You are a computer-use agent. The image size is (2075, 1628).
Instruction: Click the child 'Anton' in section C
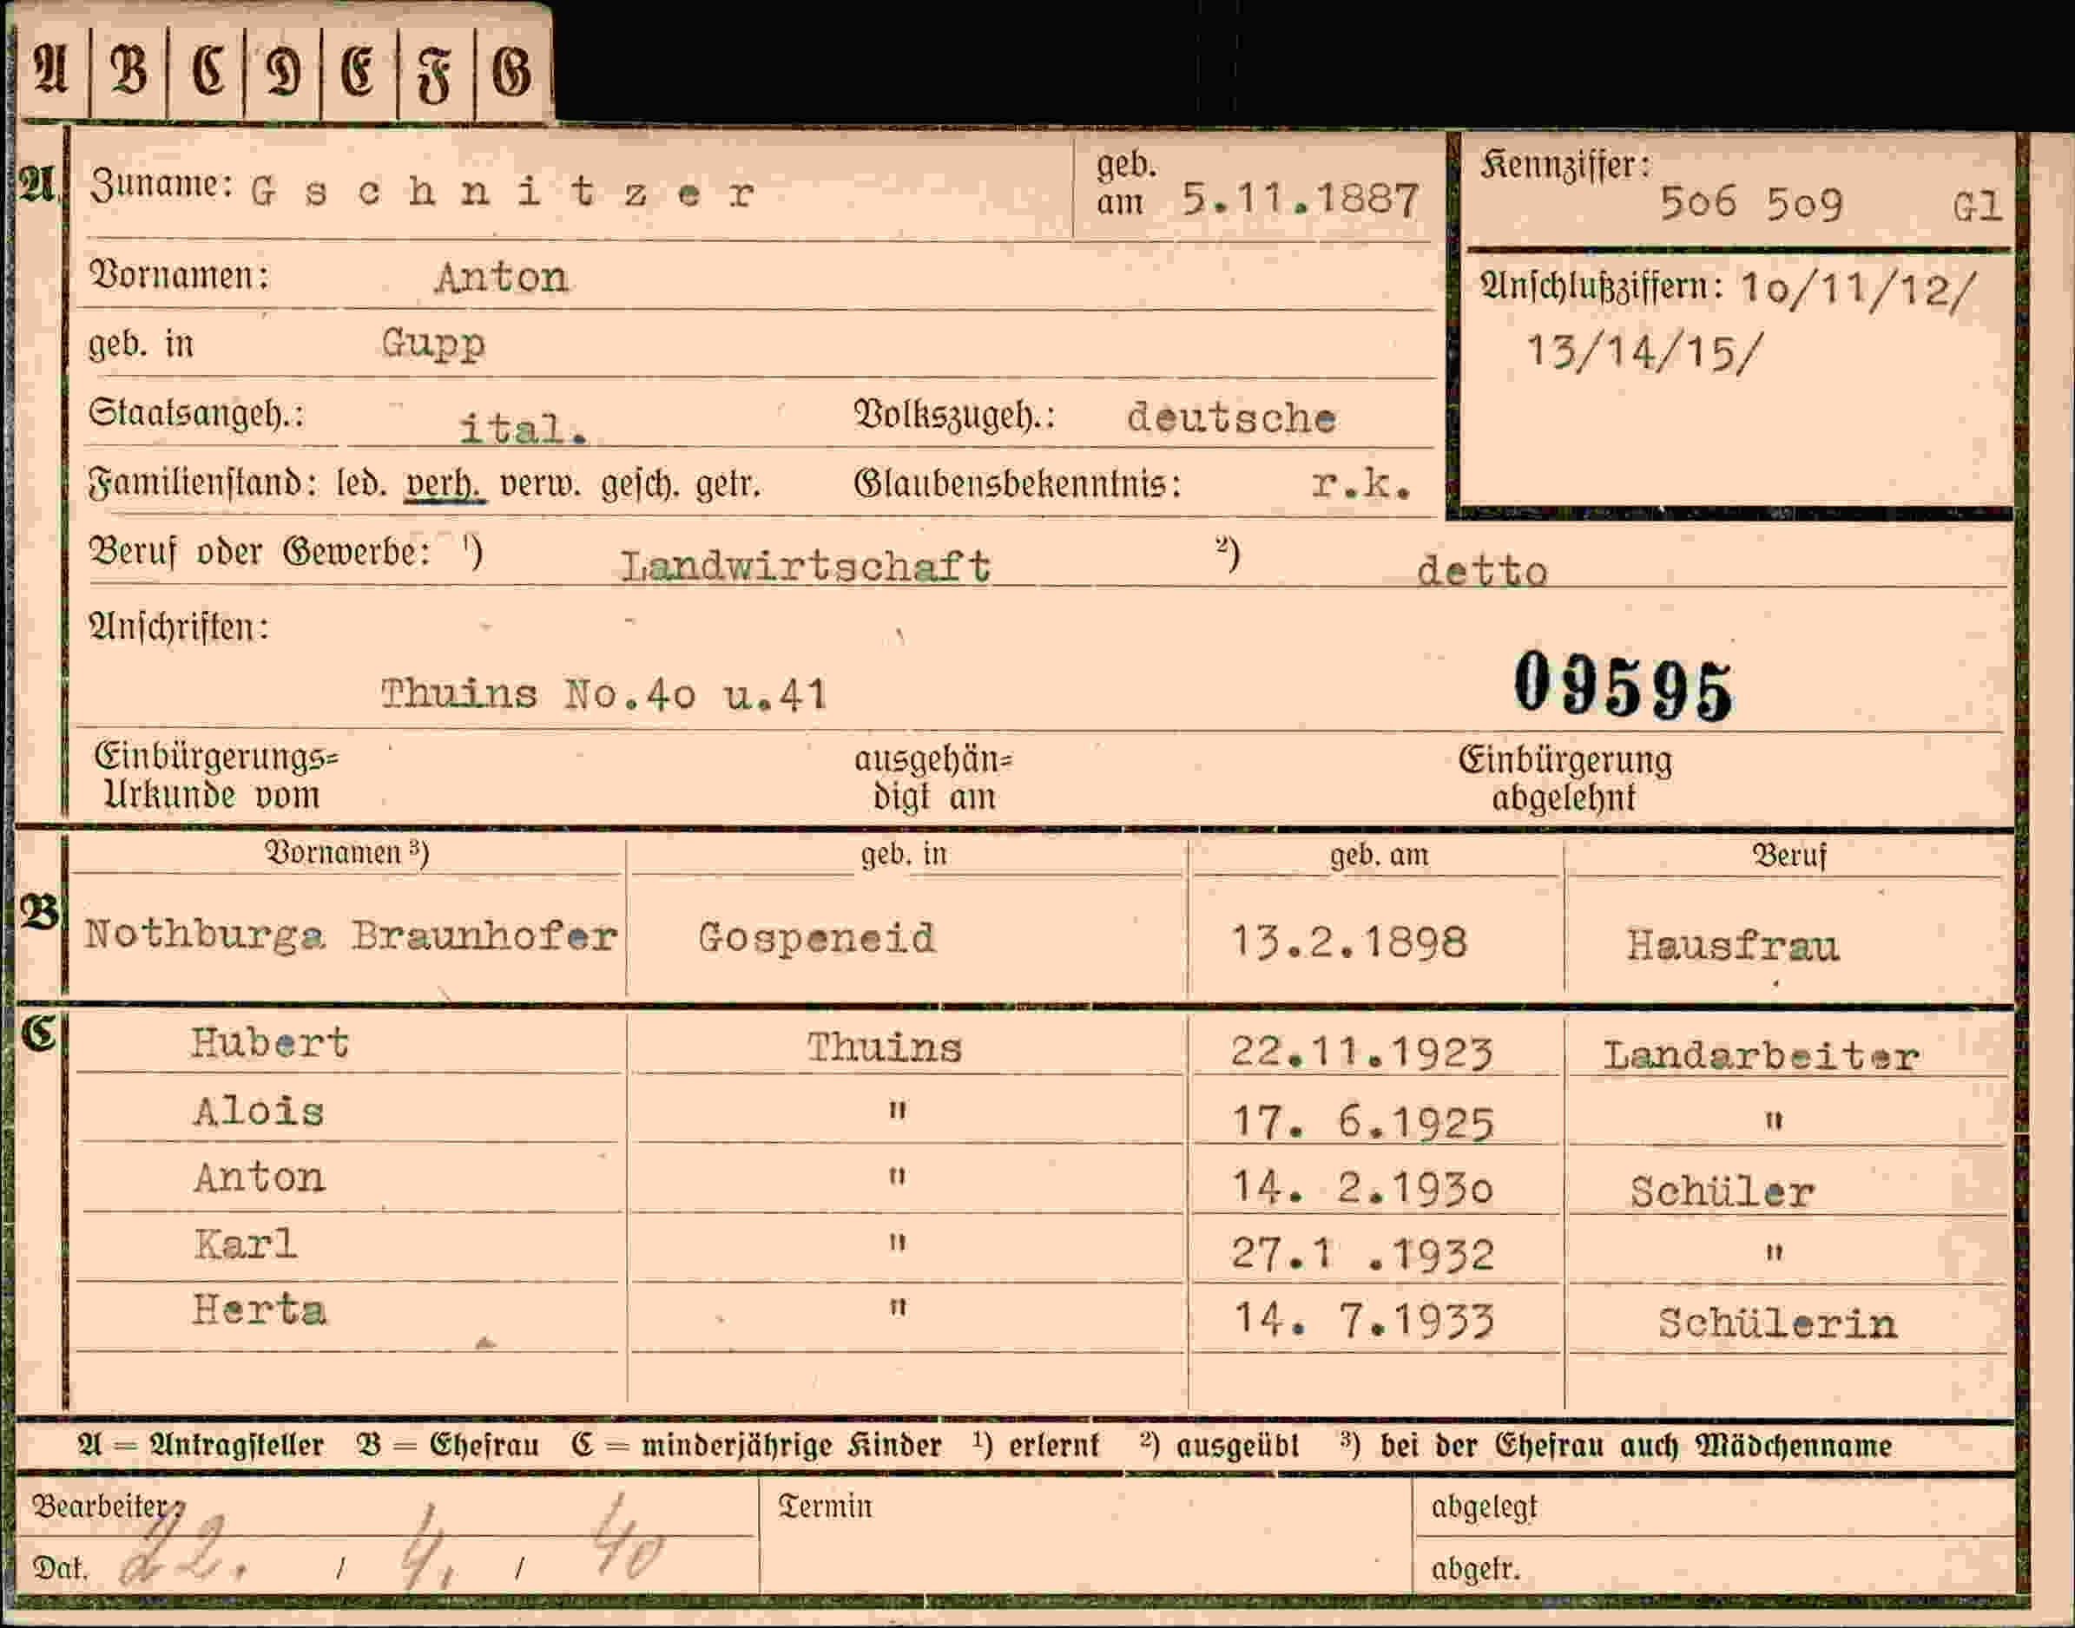[x=260, y=1178]
